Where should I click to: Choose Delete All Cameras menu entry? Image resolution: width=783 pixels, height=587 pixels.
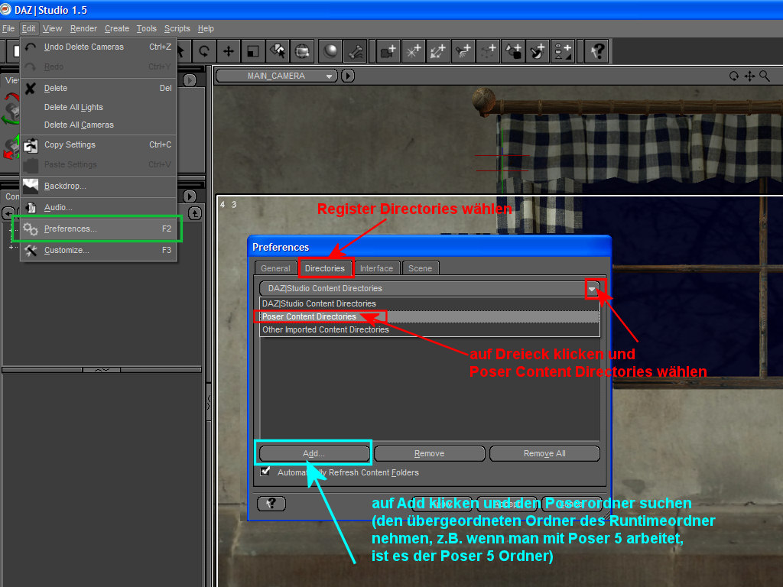pos(99,125)
